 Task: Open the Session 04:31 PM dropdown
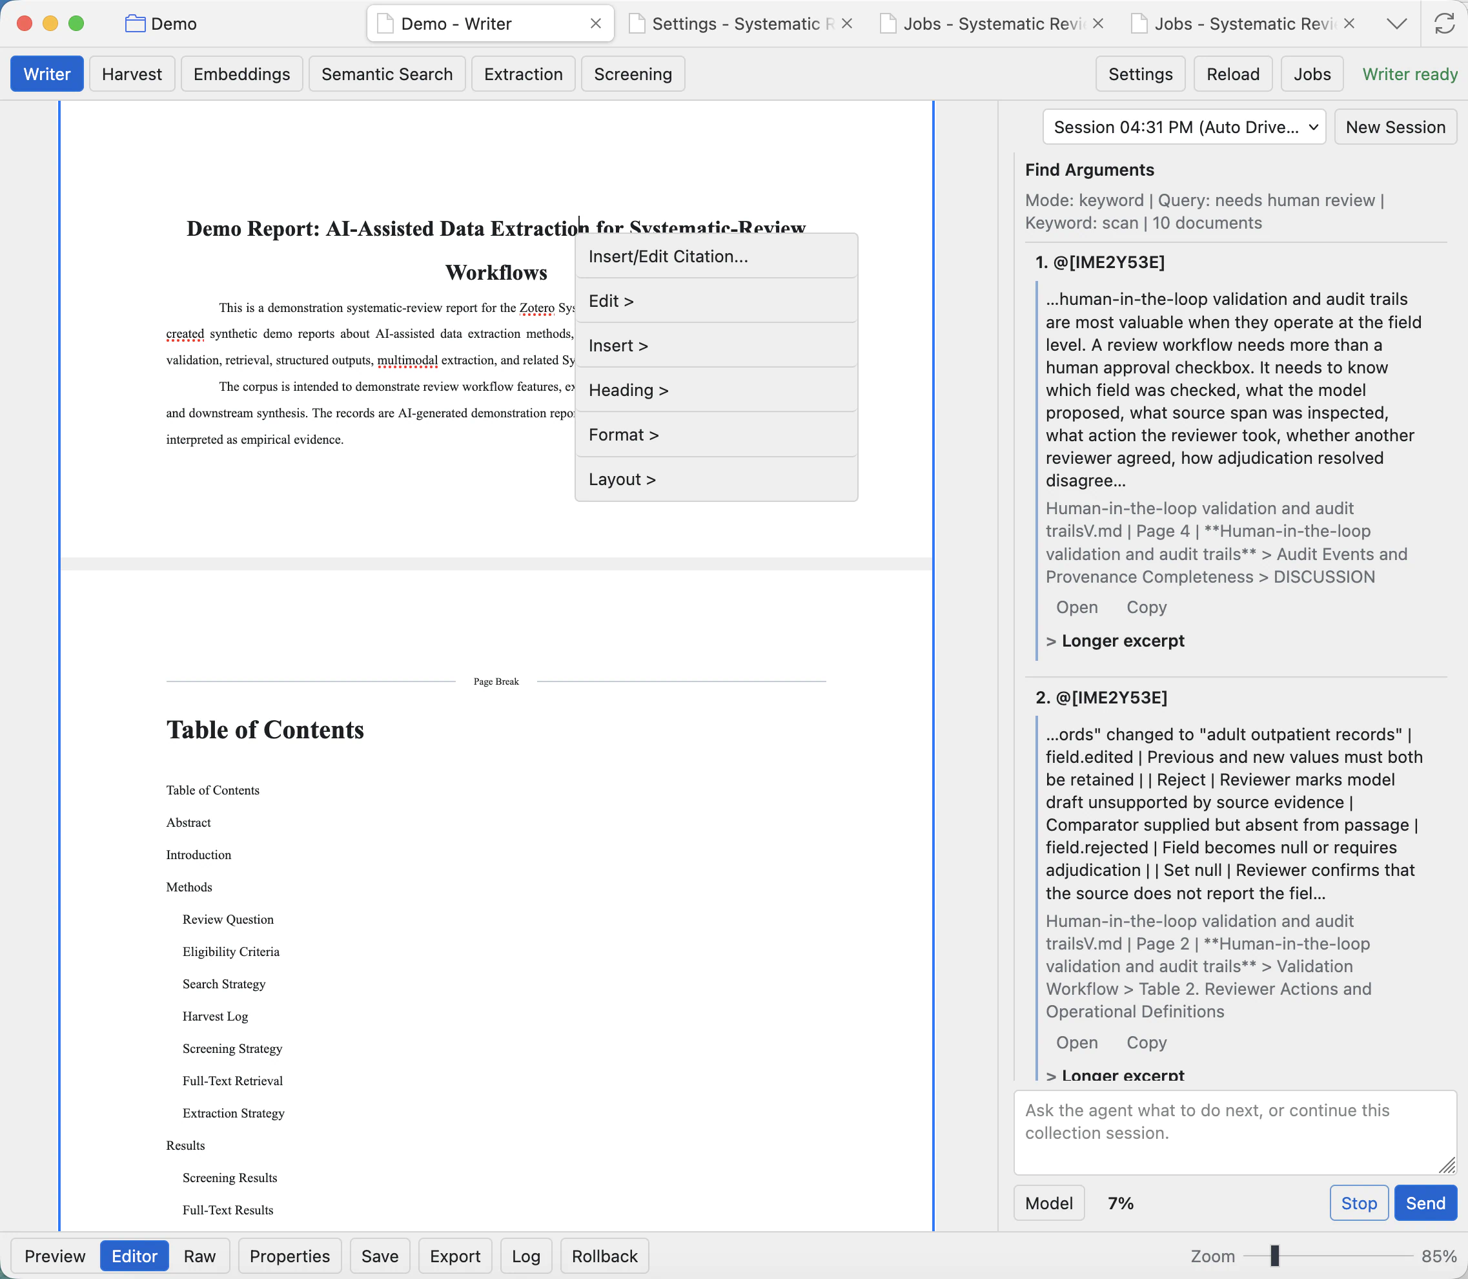tap(1184, 127)
